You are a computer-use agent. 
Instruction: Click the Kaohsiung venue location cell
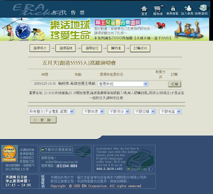pyautogui.click(x=77, y=83)
